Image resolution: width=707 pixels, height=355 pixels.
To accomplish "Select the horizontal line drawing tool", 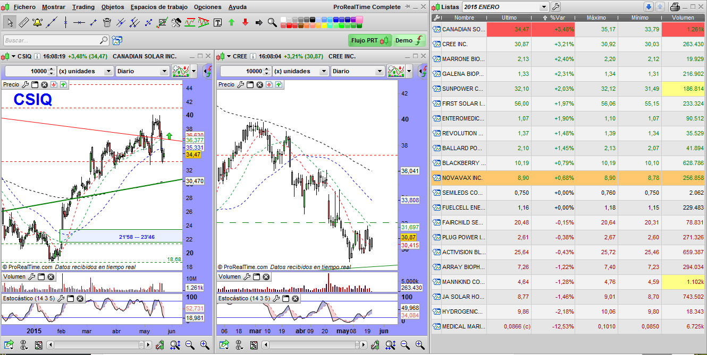I will click(79, 22).
